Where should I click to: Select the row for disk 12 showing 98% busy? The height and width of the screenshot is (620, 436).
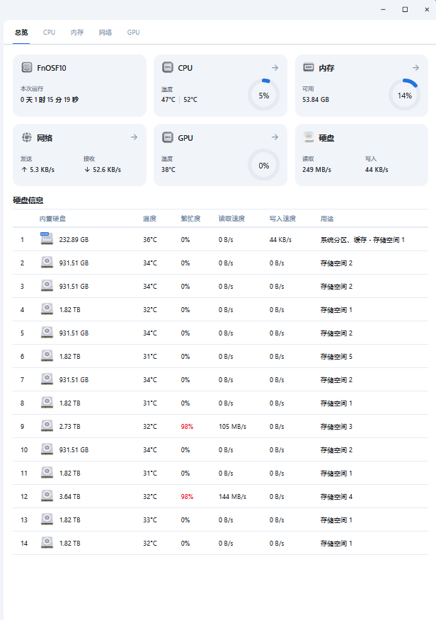pos(218,496)
